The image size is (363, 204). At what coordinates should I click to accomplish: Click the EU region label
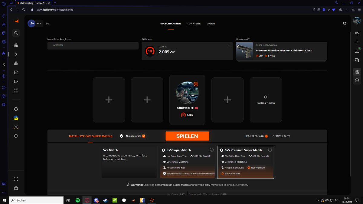click(47, 23)
